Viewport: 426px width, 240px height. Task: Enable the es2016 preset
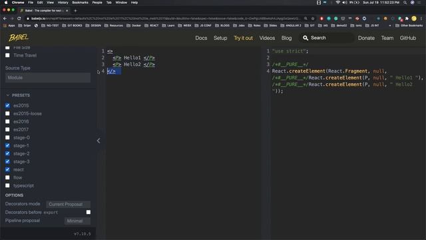[7, 121]
